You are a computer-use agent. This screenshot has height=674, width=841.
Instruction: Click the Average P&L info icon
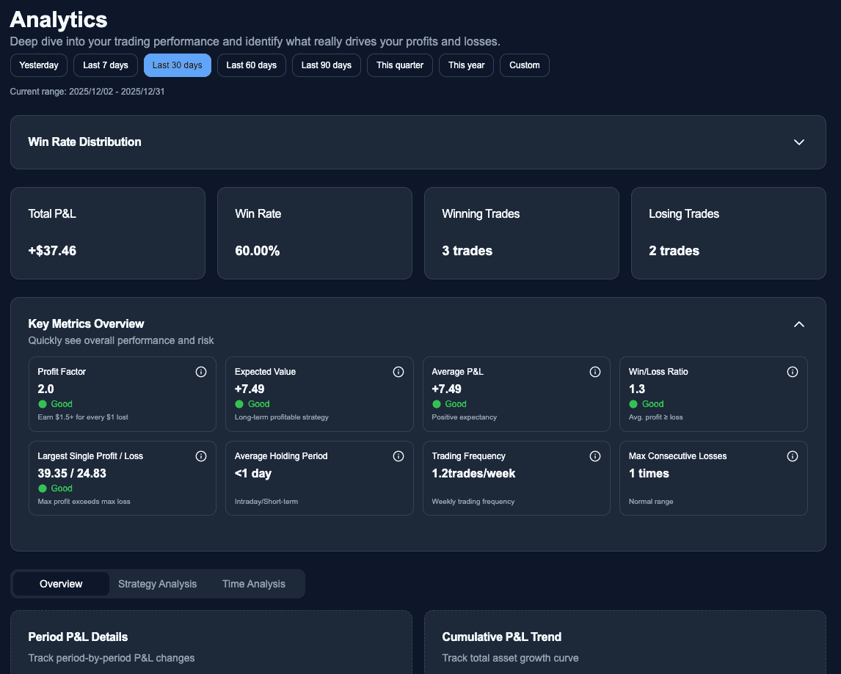coord(595,372)
